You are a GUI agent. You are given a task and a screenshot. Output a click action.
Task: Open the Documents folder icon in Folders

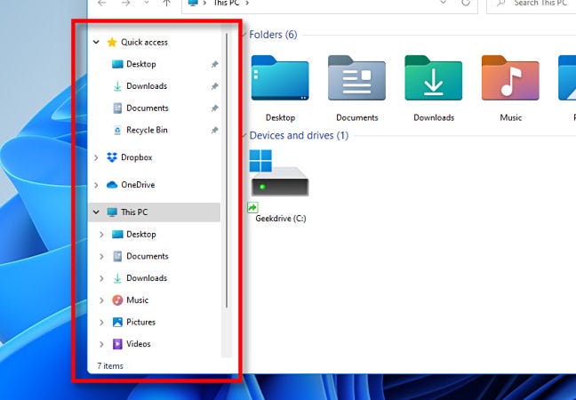point(356,80)
